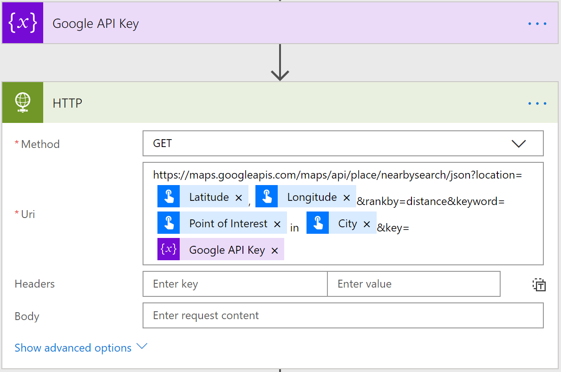Viewport: 561px width, 372px height.
Task: Open the HTTP step ellipsis menu
Action: coord(537,103)
